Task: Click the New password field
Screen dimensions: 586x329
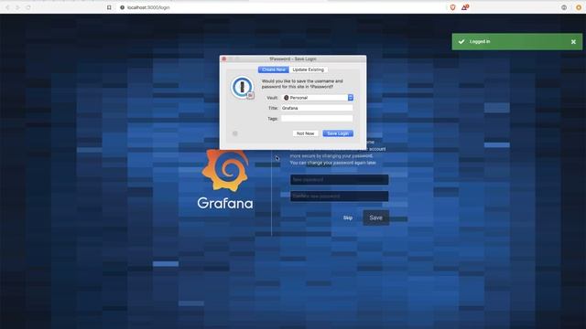Action: (340, 179)
